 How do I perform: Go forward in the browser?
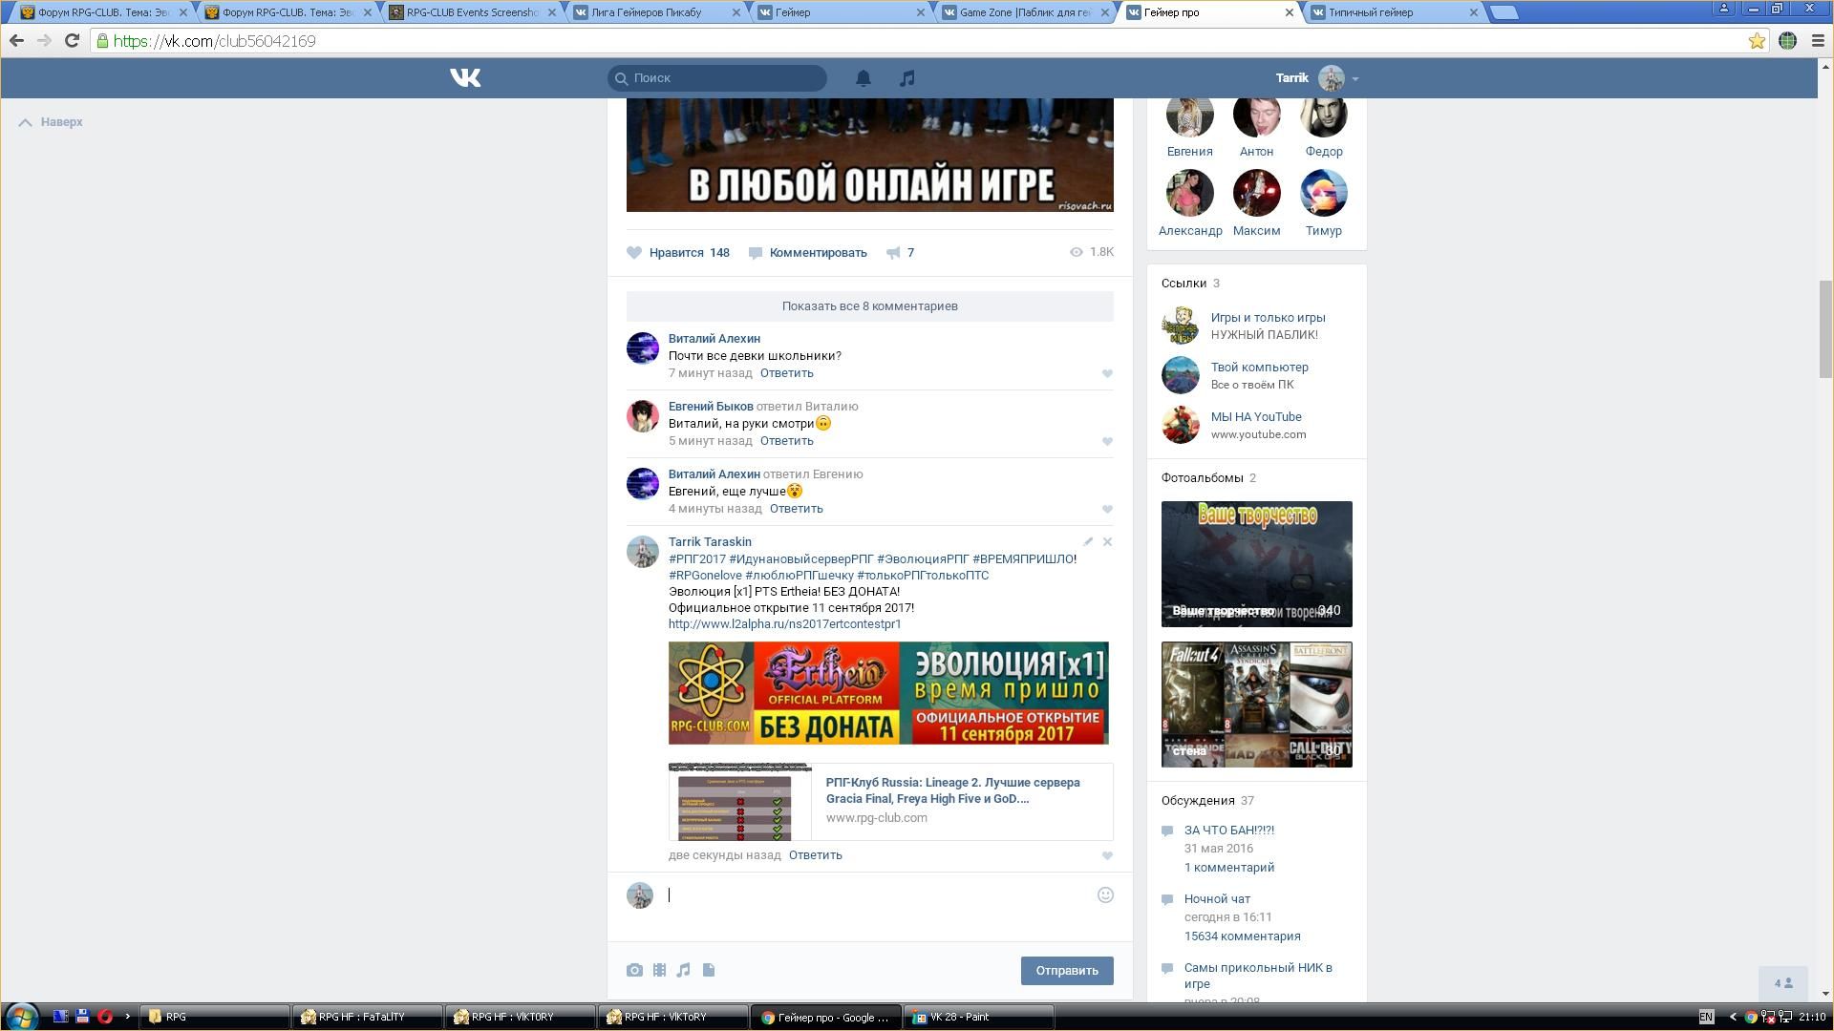point(44,41)
